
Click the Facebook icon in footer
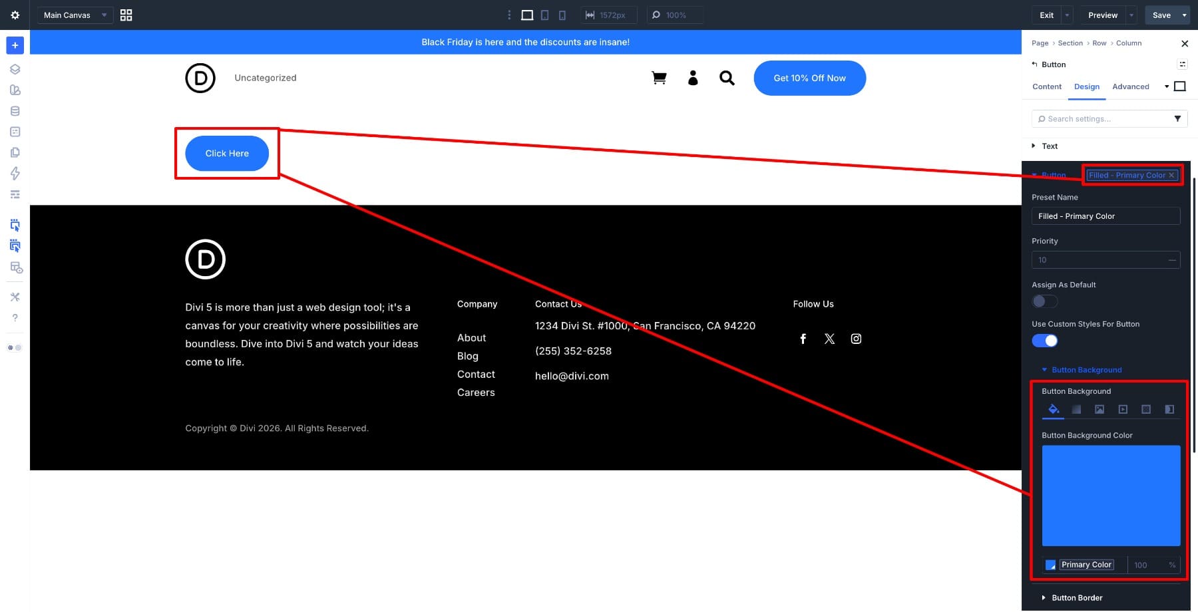point(803,339)
